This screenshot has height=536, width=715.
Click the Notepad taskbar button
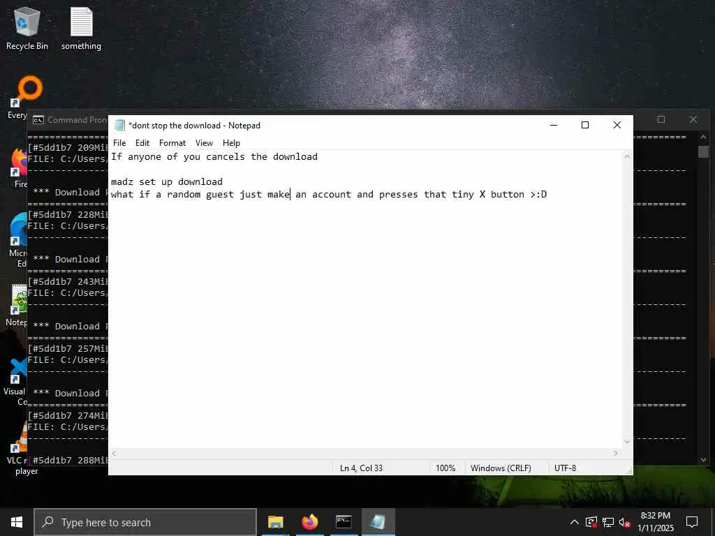378,522
